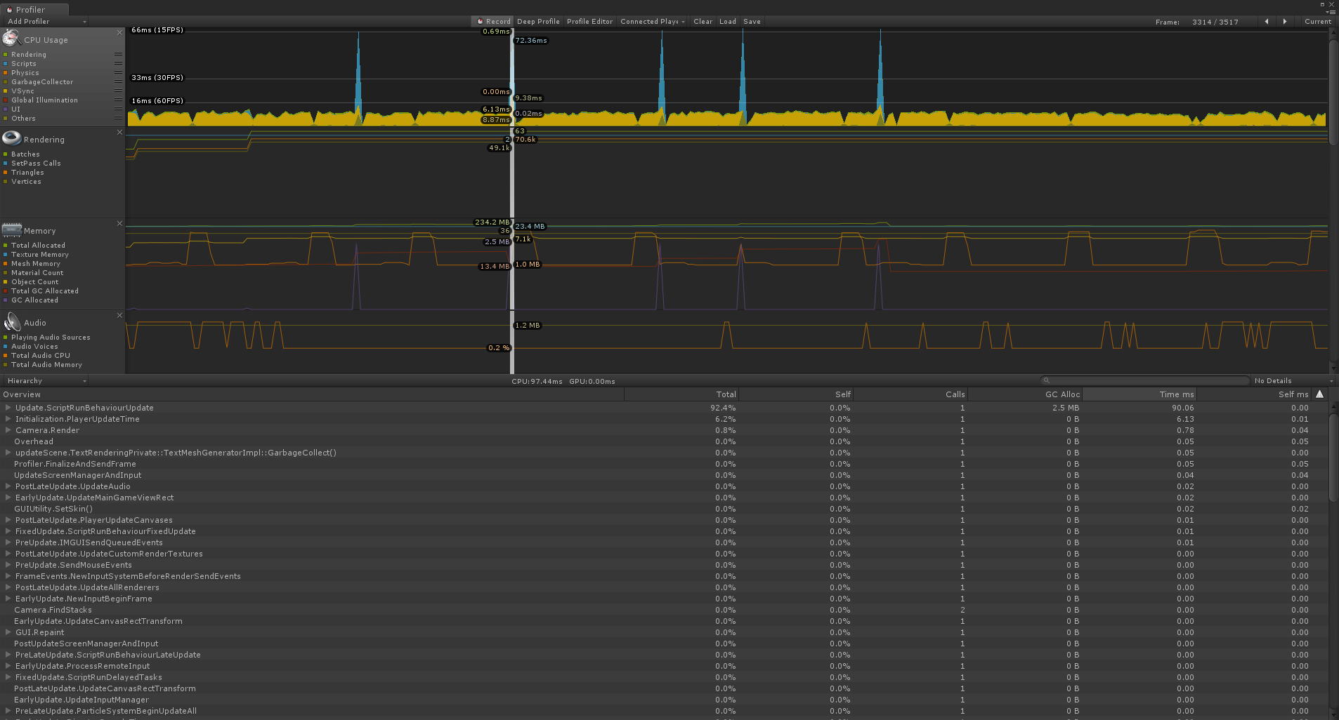Step to the previous frame arrow

point(1267,22)
